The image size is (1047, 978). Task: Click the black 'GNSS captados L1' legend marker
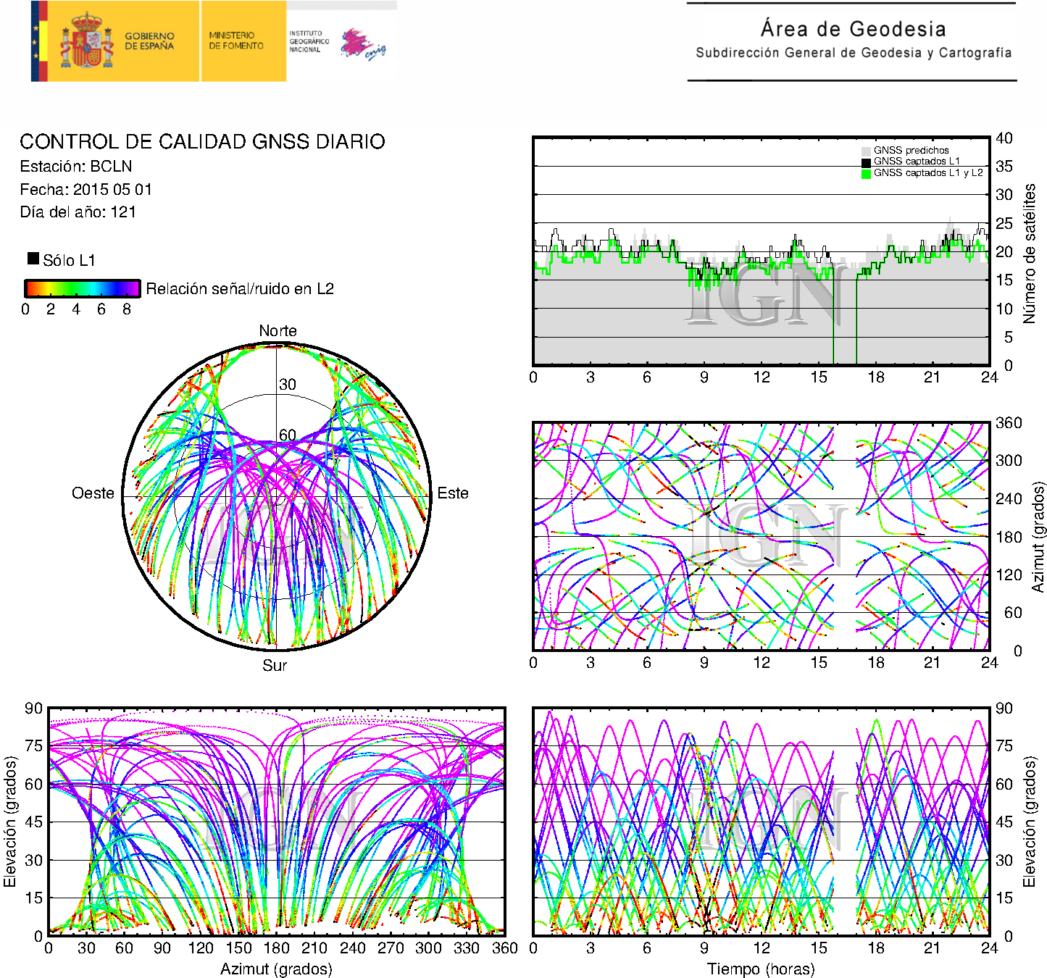(866, 162)
